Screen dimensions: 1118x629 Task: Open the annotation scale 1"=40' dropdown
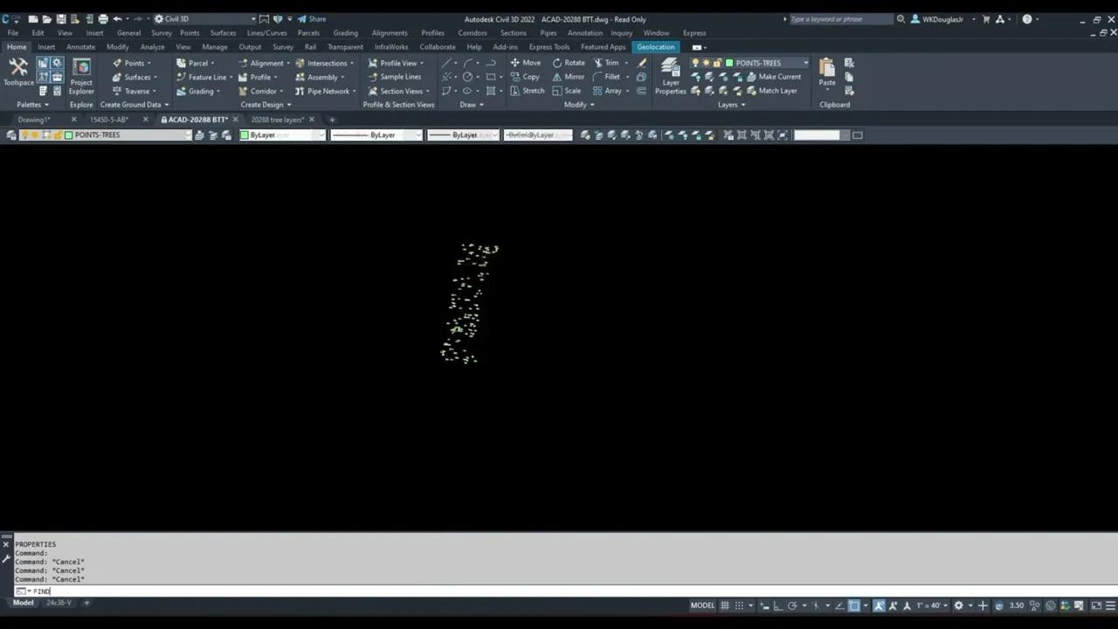tap(931, 605)
